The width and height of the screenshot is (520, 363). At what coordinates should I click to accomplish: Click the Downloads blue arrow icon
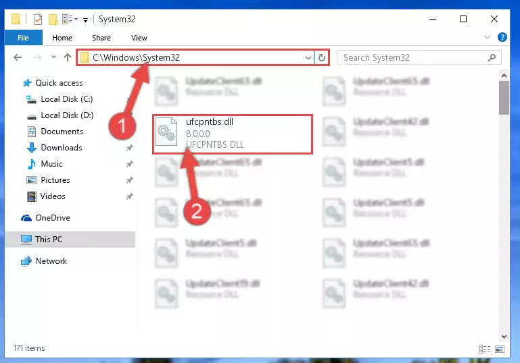32,148
